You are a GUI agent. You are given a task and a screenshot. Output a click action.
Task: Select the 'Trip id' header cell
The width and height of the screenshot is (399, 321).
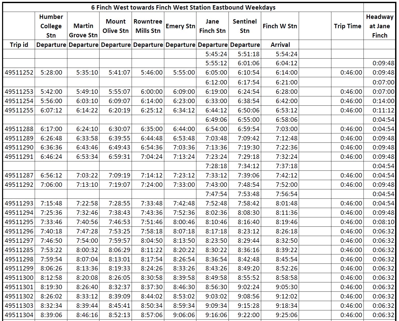click(x=19, y=45)
